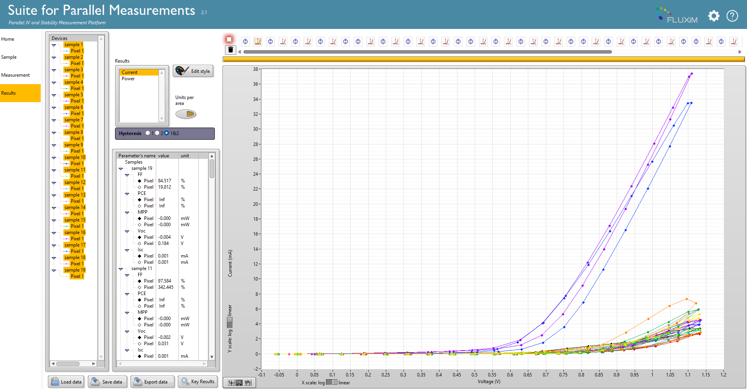This screenshot has width=747, height=389.
Task: Collapse sample 8 in Devices tree
Action: pyautogui.click(x=54, y=133)
